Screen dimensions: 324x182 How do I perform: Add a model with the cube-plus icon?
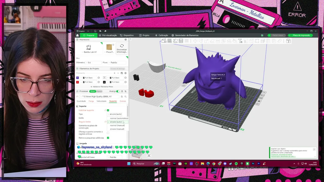pos(164,41)
